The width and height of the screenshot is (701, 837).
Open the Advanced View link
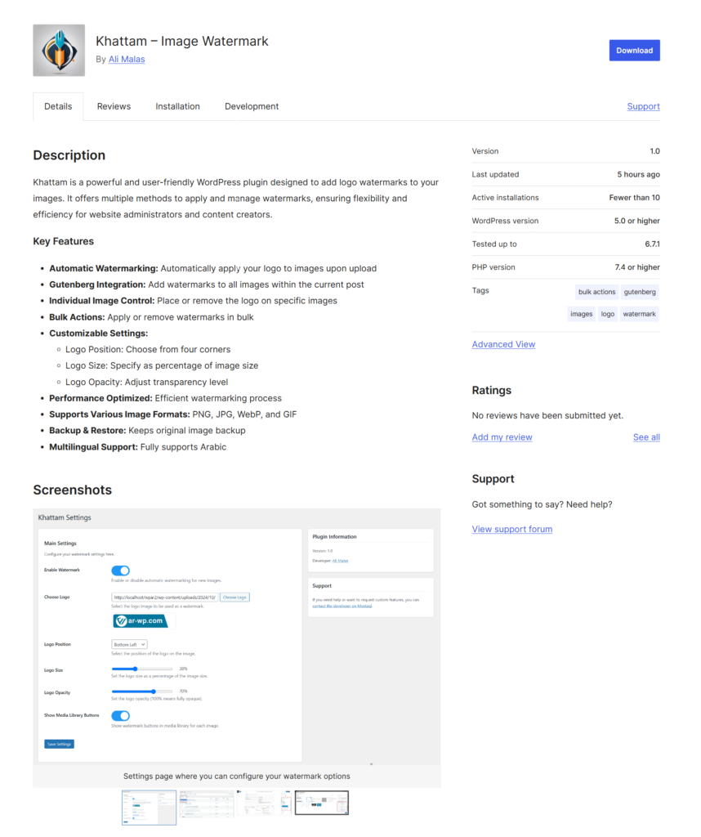(x=503, y=344)
